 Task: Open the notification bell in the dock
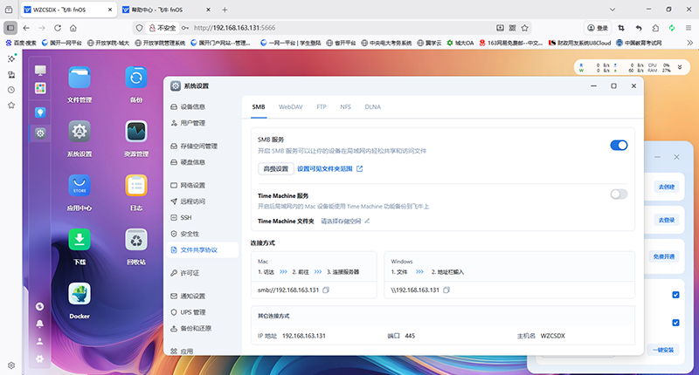pos(39,324)
